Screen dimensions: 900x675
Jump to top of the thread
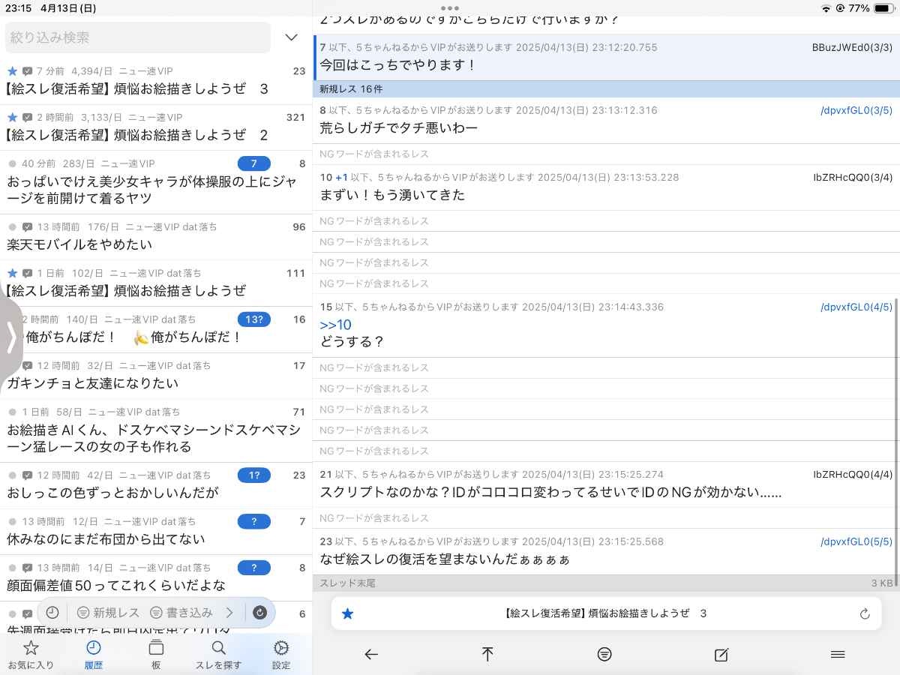(x=487, y=655)
